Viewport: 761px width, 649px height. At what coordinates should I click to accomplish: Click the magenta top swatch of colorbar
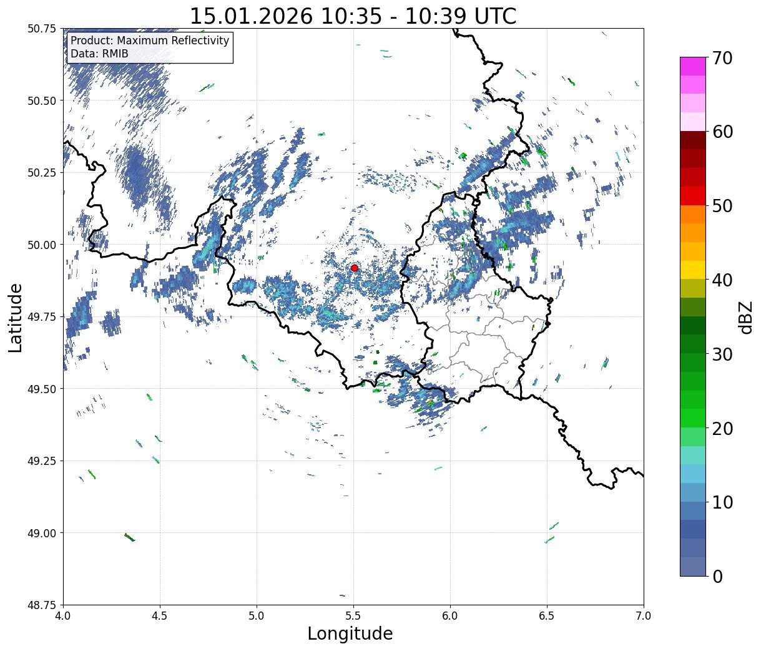tap(693, 66)
